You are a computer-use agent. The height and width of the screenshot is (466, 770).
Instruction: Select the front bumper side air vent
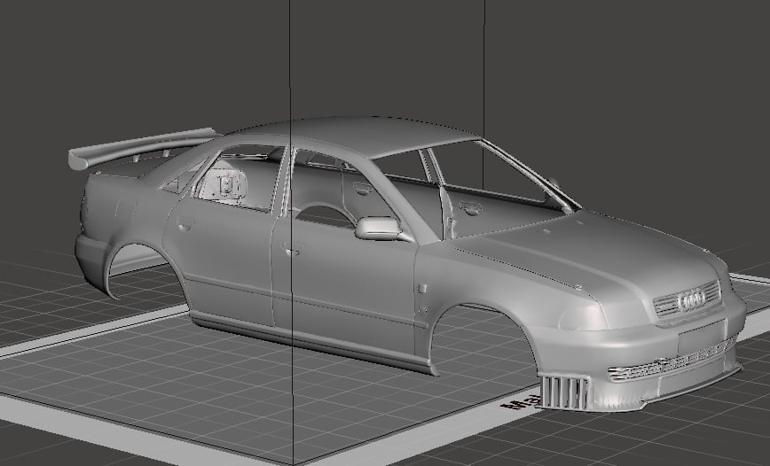point(564,392)
